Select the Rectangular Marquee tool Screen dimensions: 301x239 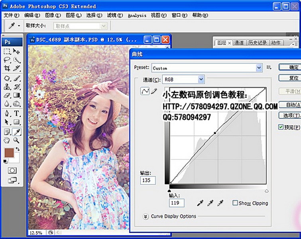click(x=7, y=51)
